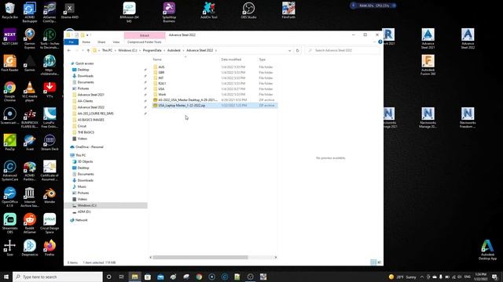This screenshot has height=282, width=503.
Task: Open the PeaZip desktop shortcut
Action: point(9,143)
